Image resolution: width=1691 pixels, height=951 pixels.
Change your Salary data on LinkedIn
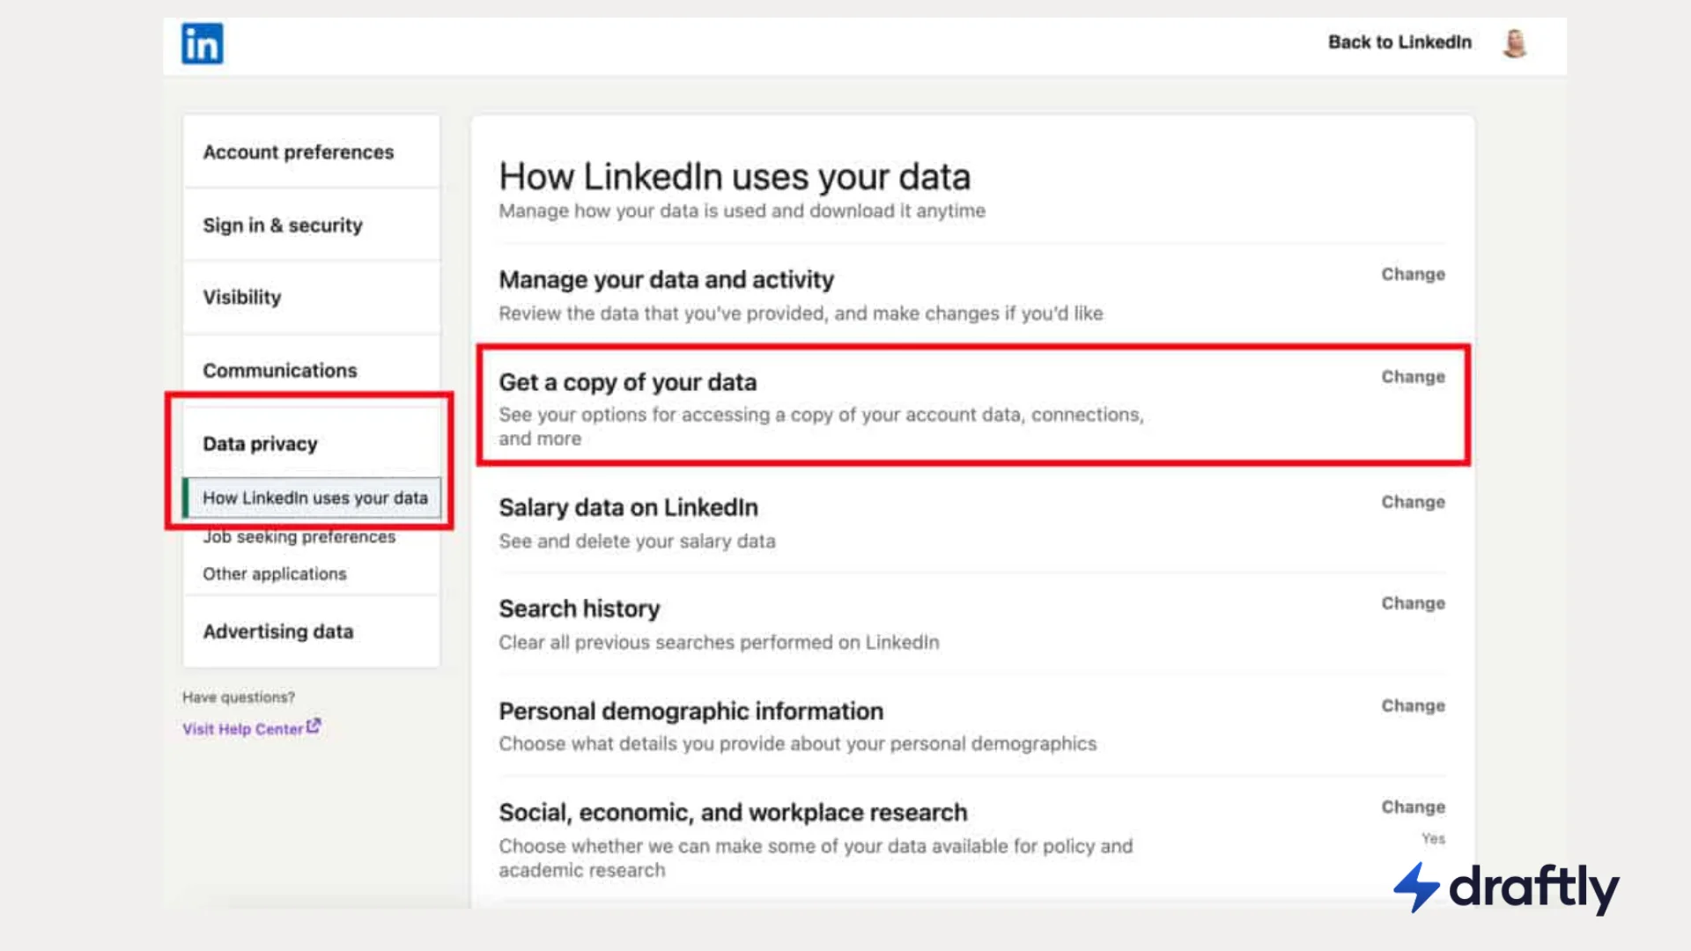tap(1413, 502)
